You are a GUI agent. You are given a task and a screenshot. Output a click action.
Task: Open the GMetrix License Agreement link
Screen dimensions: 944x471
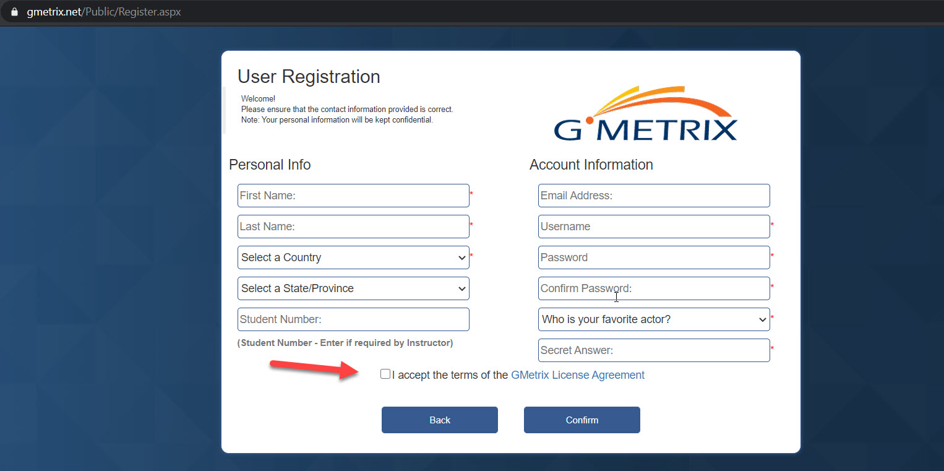click(578, 375)
